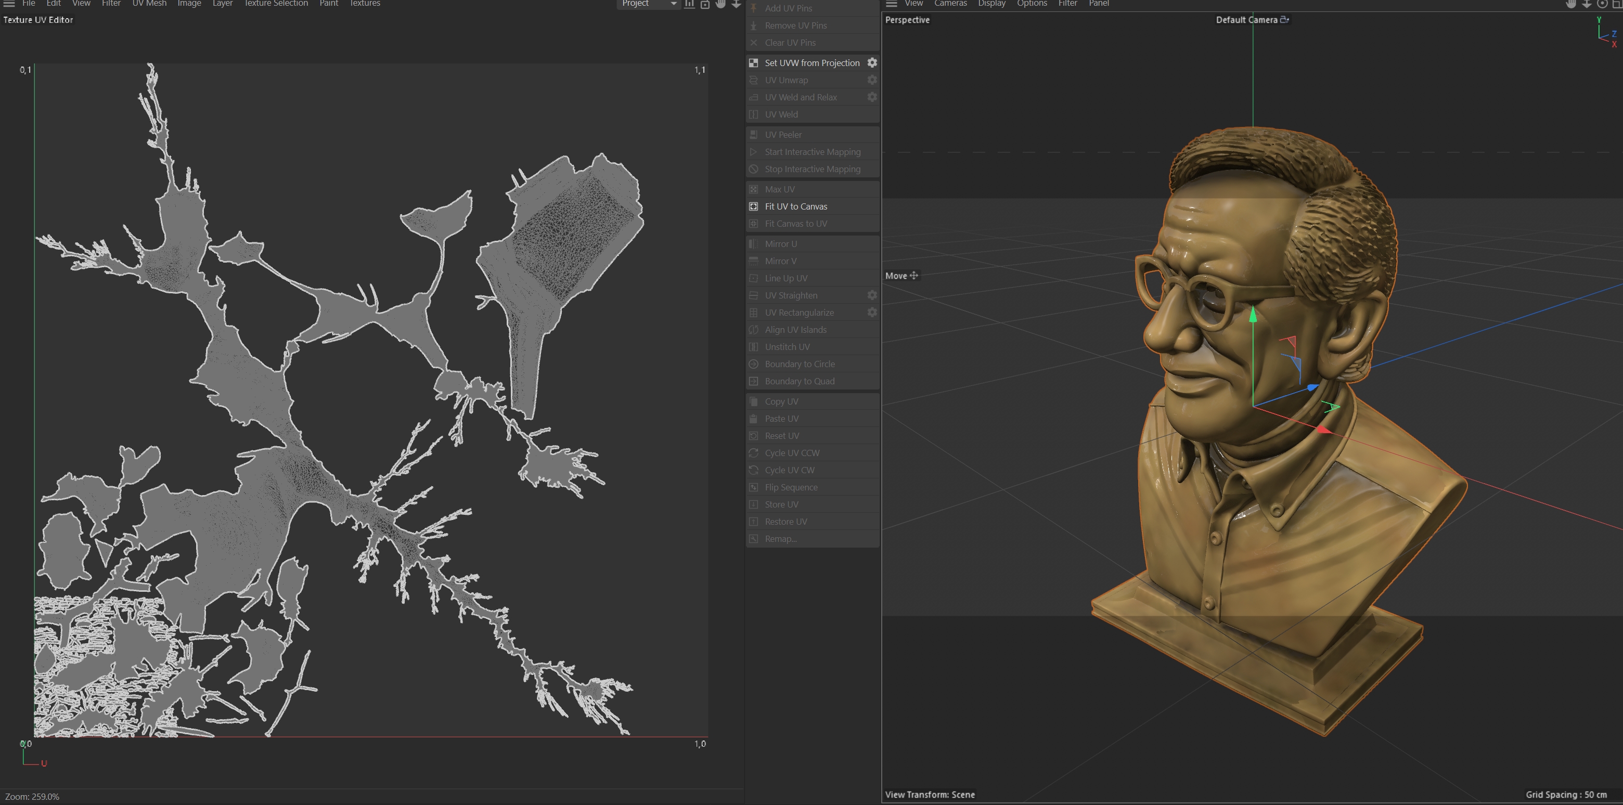Click the Move tool label in viewport
The width and height of the screenshot is (1623, 805).
[x=896, y=276]
